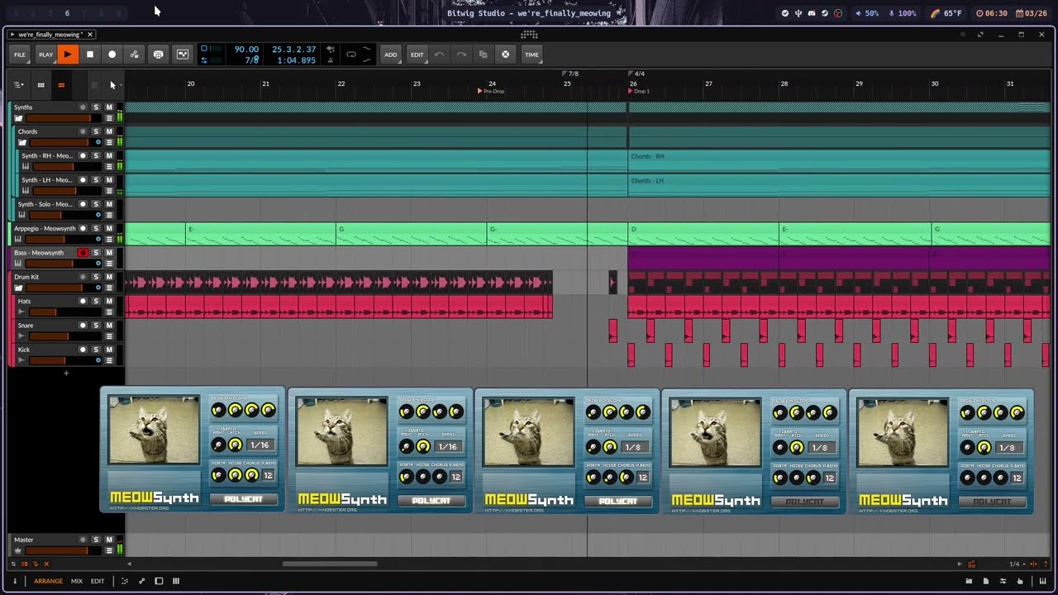Disarm record on Bass - Meowsynth track
Screen dimensions: 1058x595
pos(83,252)
